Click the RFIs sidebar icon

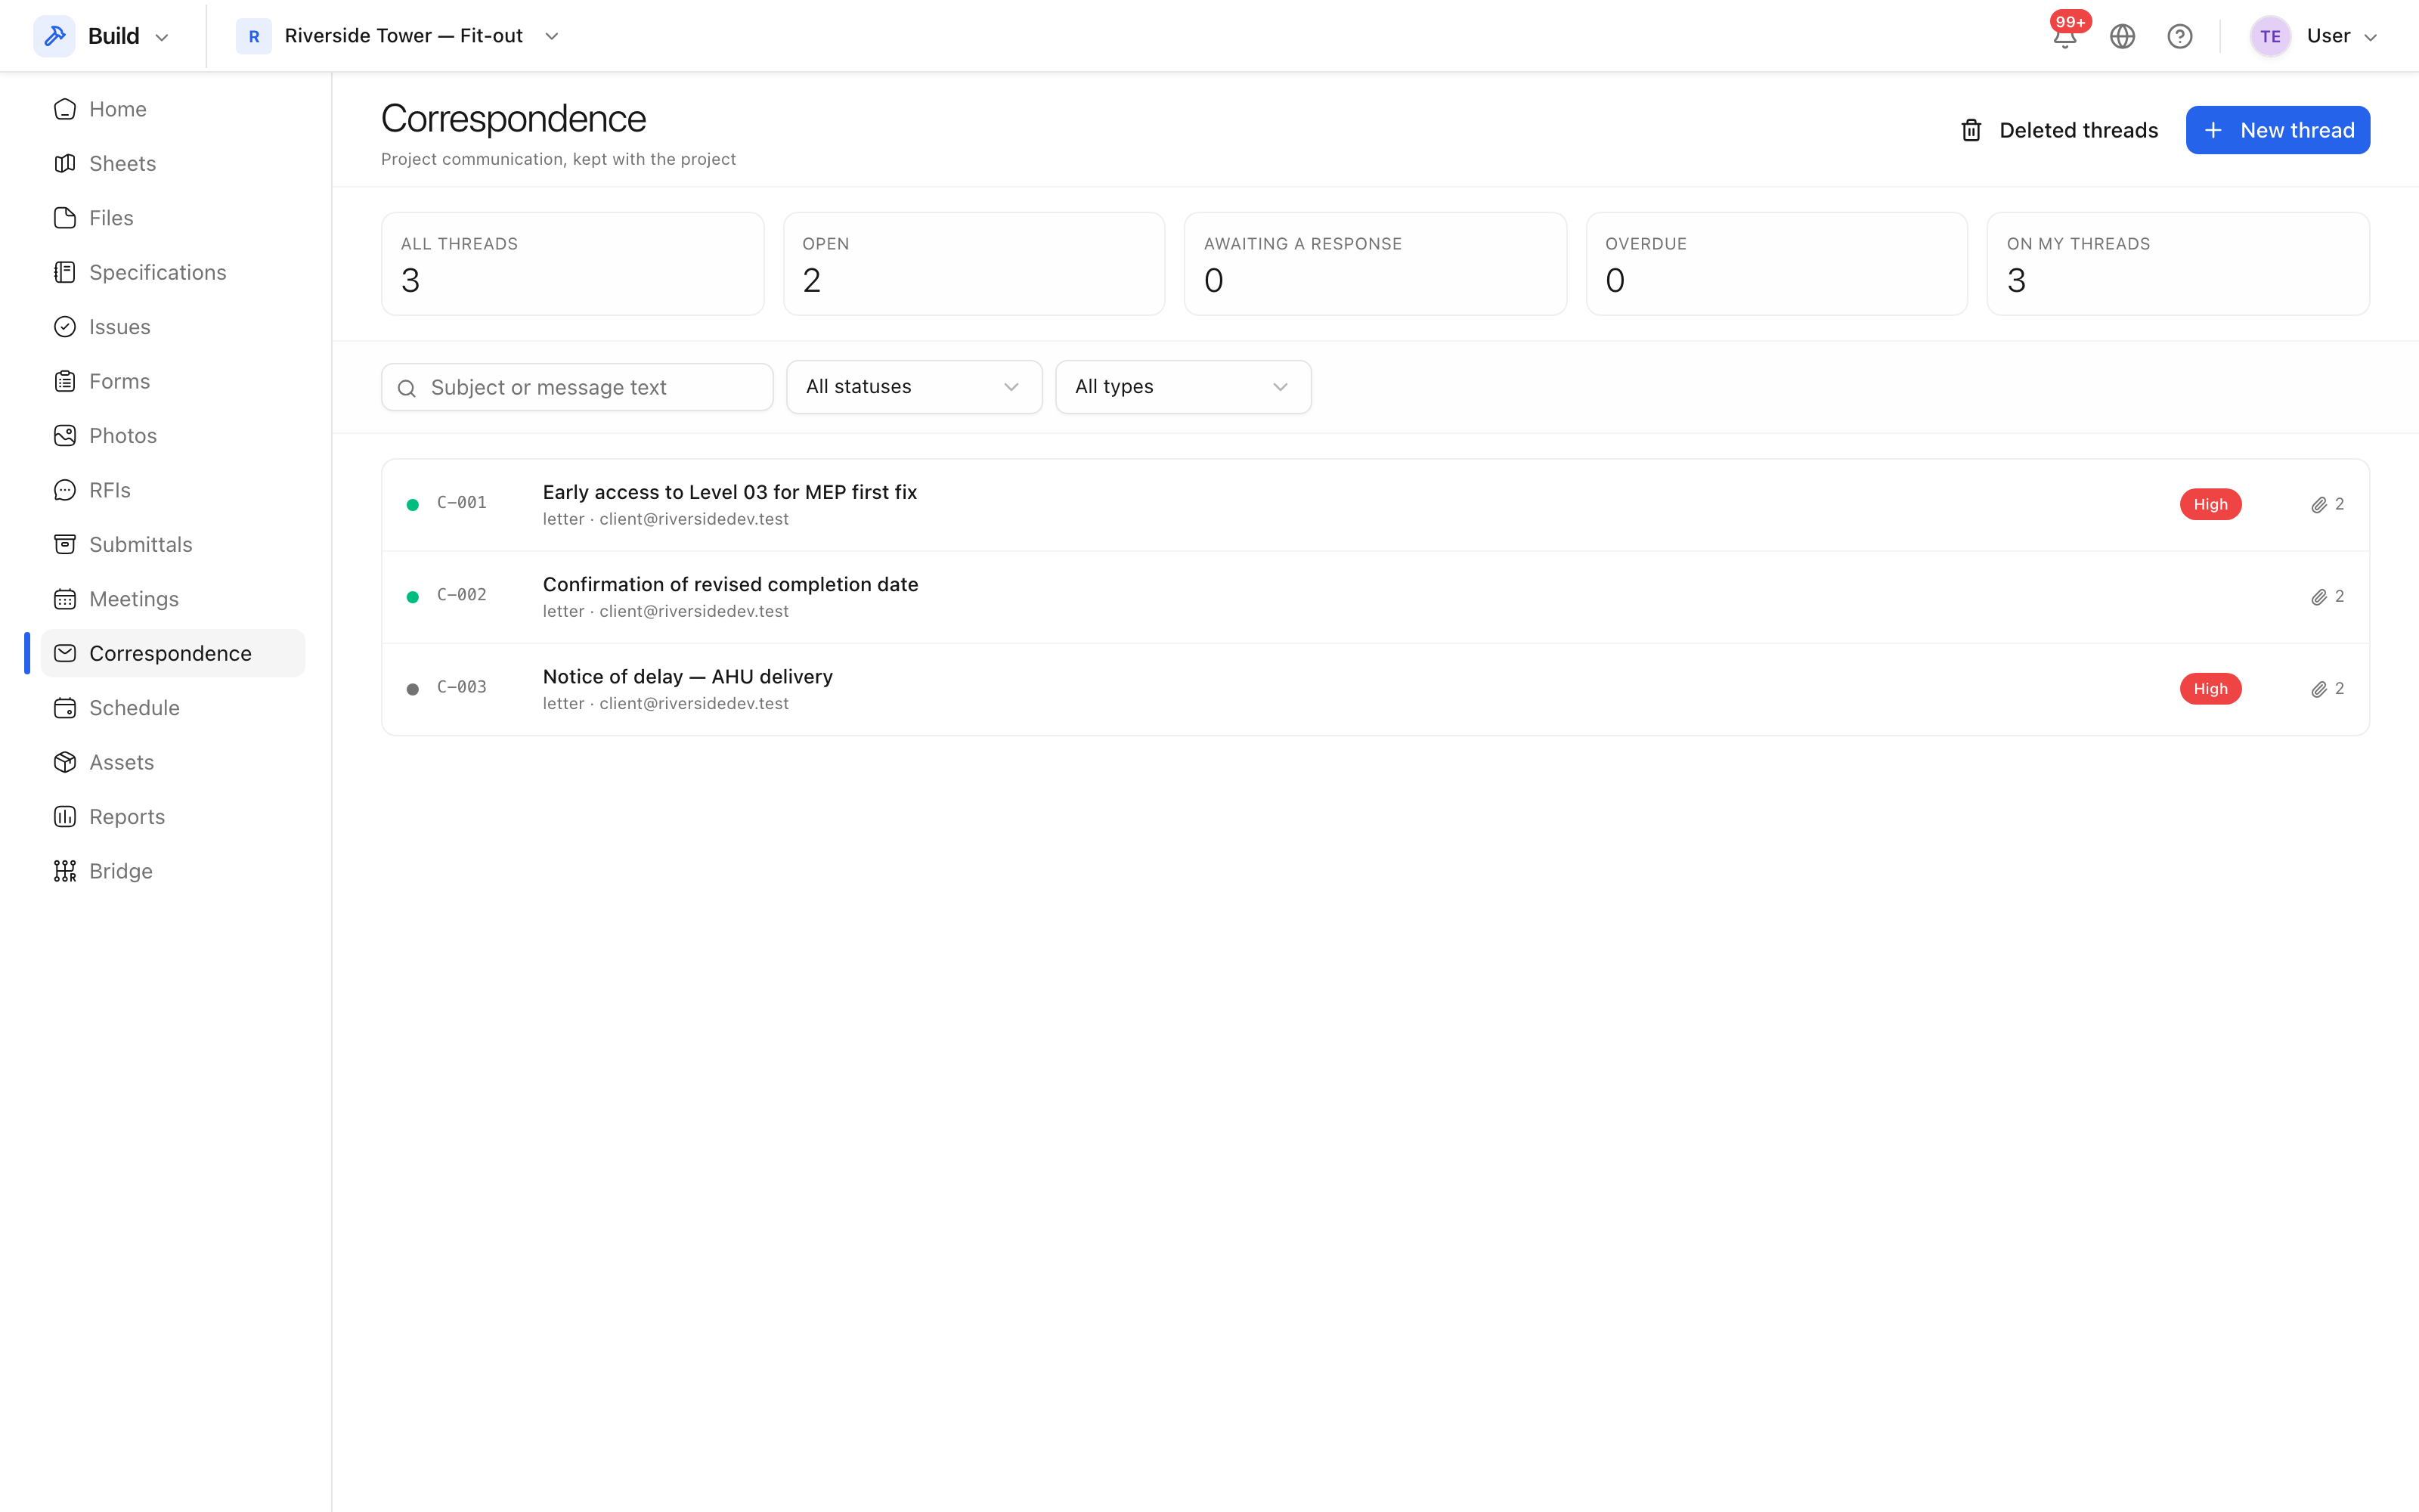tap(65, 490)
